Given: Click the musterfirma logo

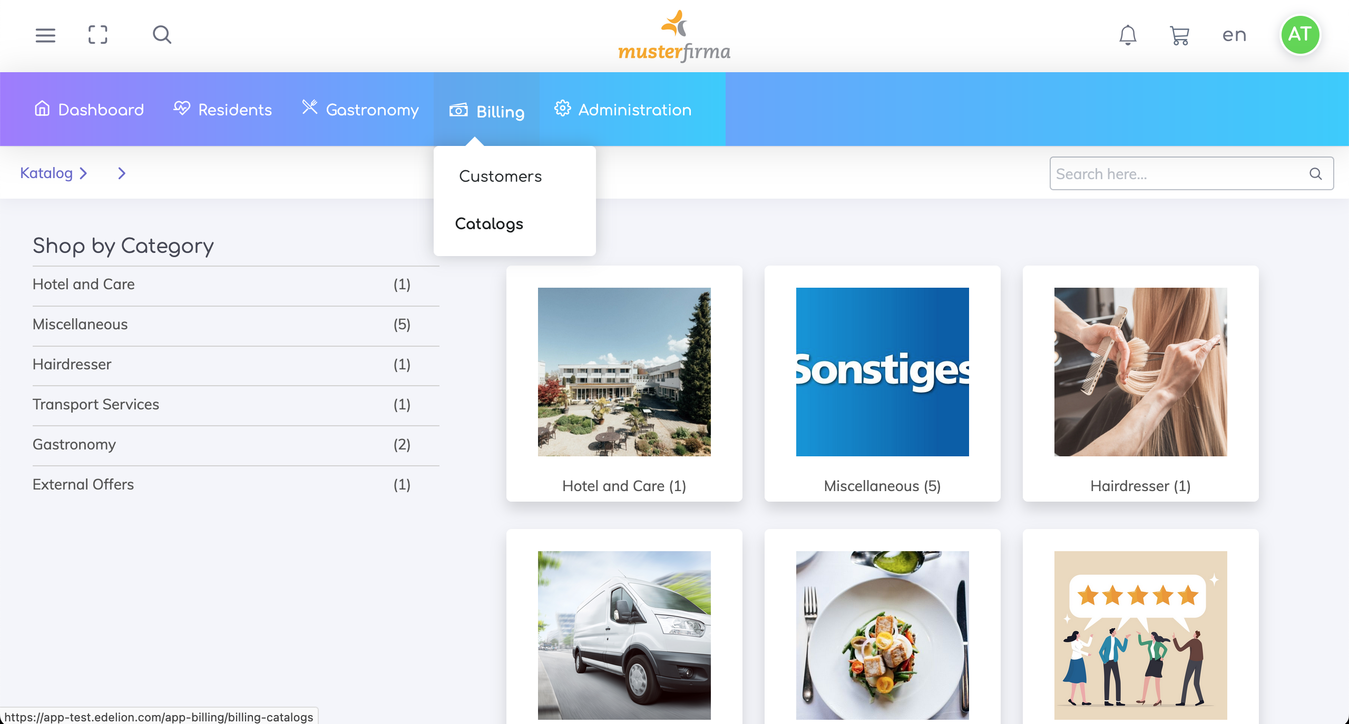Looking at the screenshot, I should tap(674, 36).
